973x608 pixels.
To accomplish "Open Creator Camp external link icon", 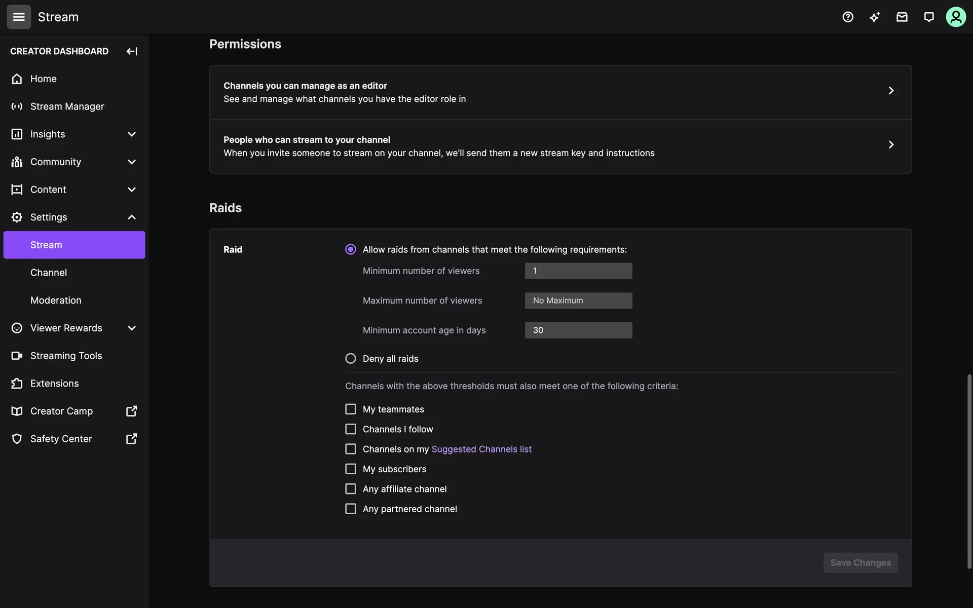I will pos(131,411).
